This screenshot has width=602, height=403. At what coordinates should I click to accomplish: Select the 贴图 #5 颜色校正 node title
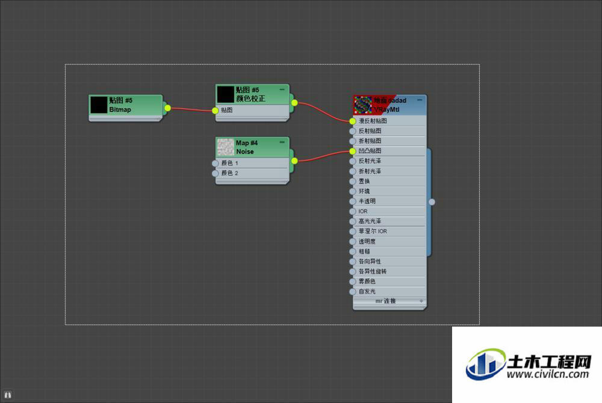[x=250, y=94]
